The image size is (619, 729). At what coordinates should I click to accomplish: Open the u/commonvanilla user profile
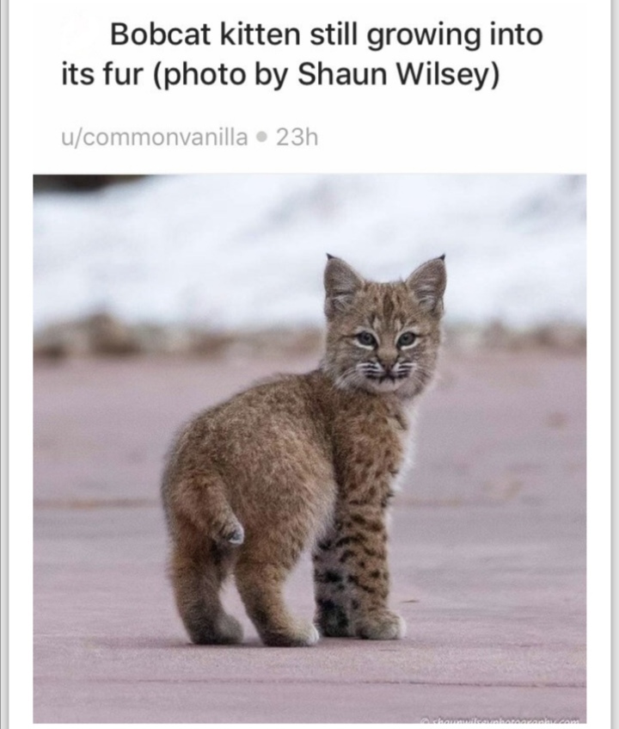(154, 137)
